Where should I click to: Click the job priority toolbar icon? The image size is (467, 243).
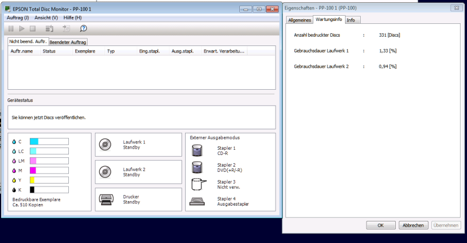click(50, 29)
